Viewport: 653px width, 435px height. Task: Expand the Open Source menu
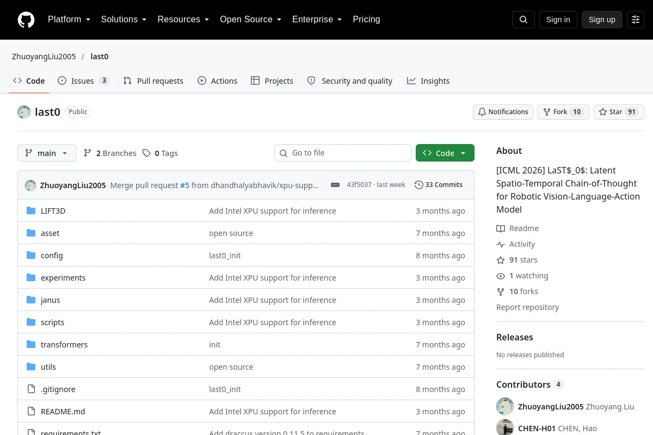click(x=251, y=20)
